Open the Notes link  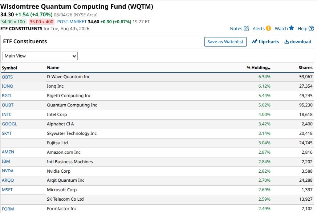pyautogui.click(x=236, y=28)
